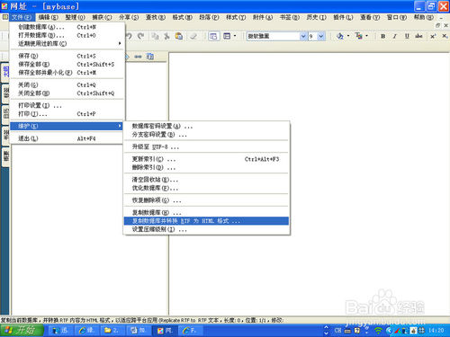This screenshot has width=450, height=337.
Task: Choose 优化数据库 submenu item
Action: [206, 188]
